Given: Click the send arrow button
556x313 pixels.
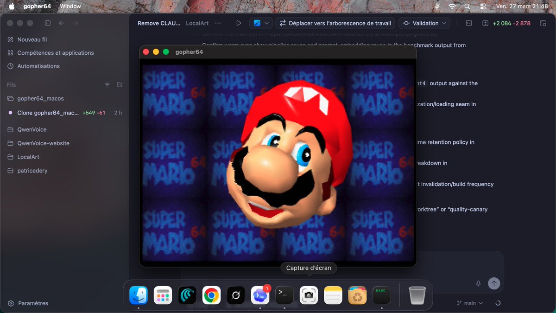Looking at the screenshot, I should (x=494, y=283).
